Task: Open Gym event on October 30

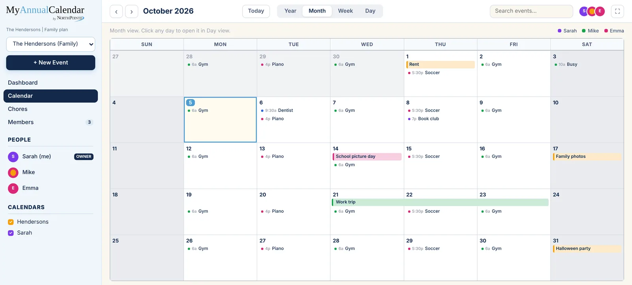Action: pos(491,249)
